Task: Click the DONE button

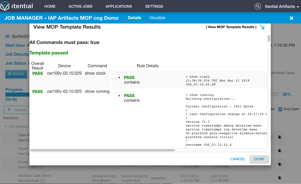Action: 259,159
